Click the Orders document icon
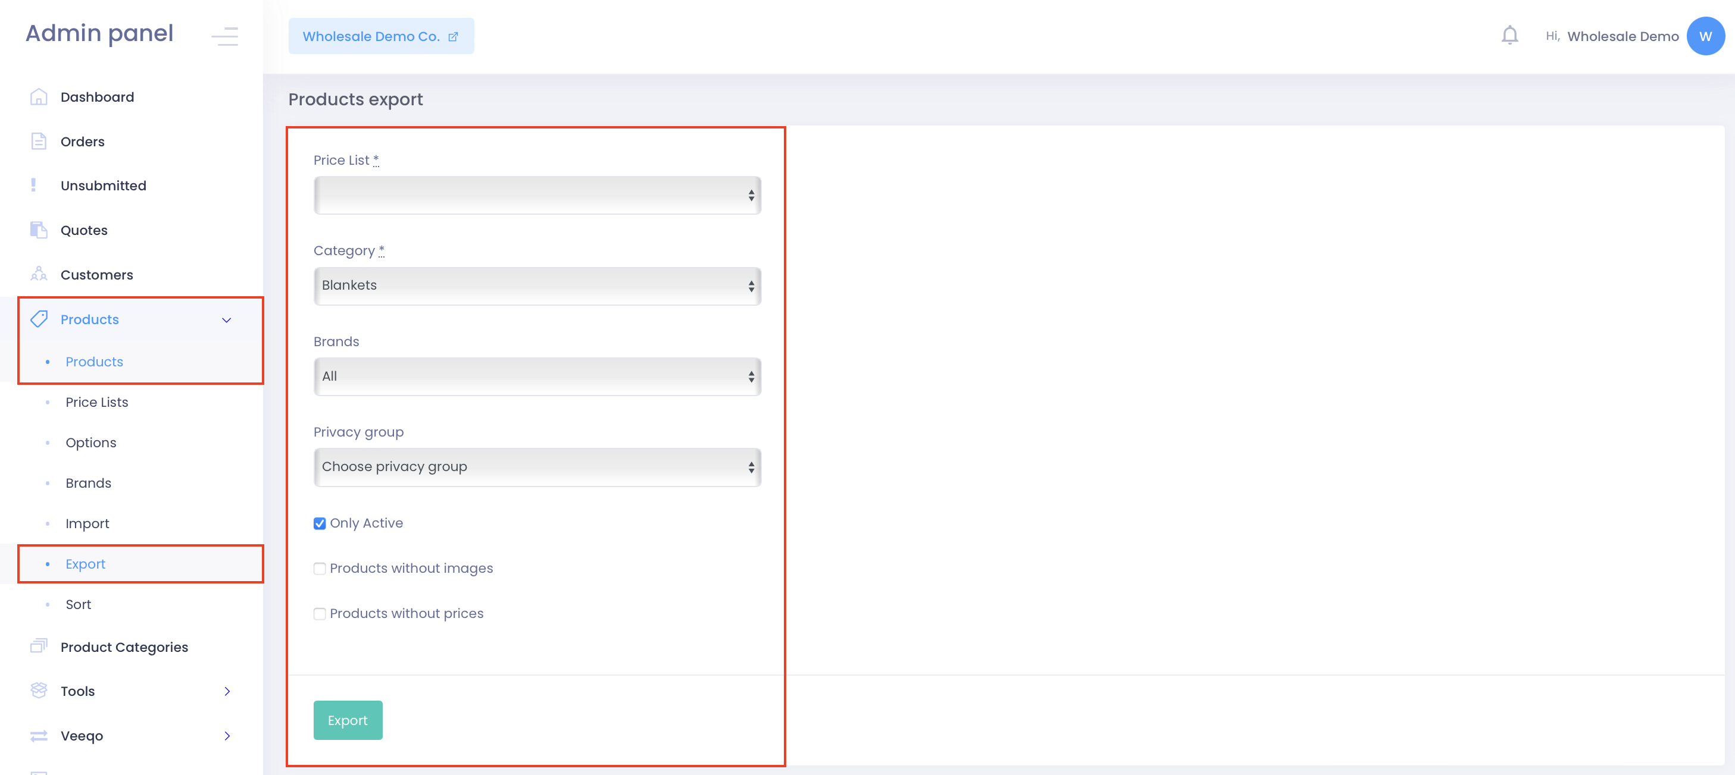This screenshot has width=1735, height=775. (x=39, y=142)
